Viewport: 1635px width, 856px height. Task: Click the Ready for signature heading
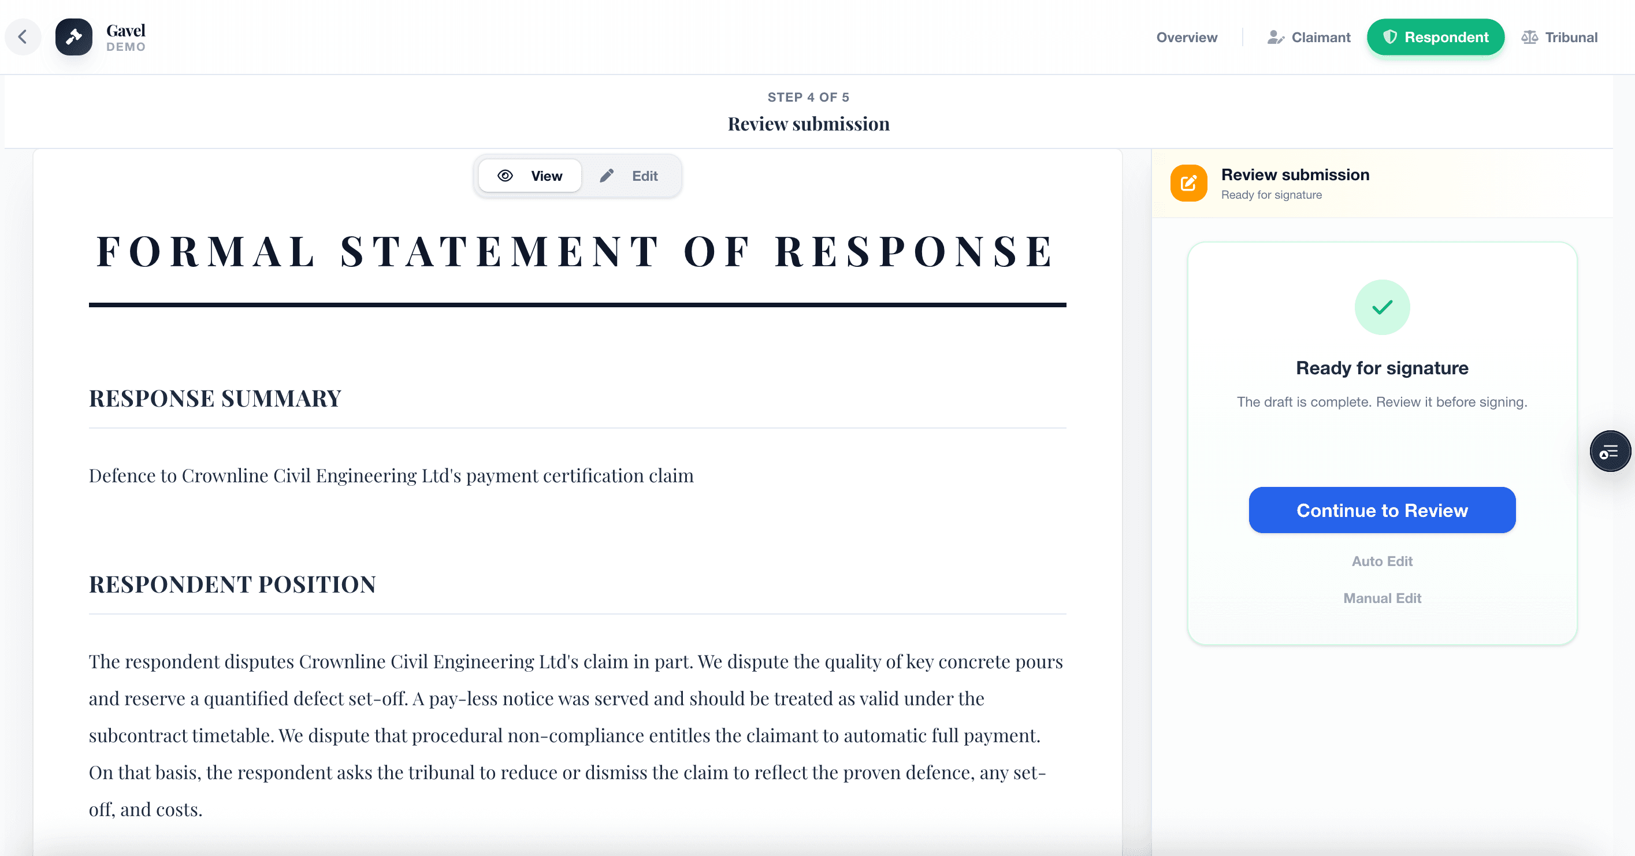tap(1382, 368)
